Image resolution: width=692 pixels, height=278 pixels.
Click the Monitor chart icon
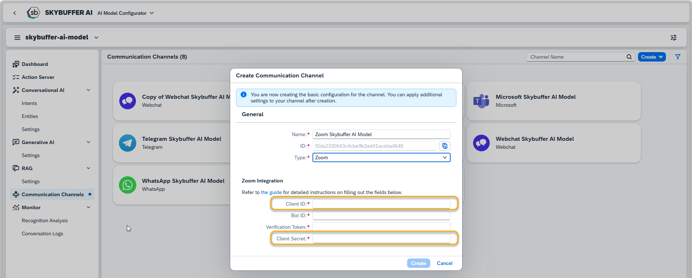pyautogui.click(x=16, y=207)
